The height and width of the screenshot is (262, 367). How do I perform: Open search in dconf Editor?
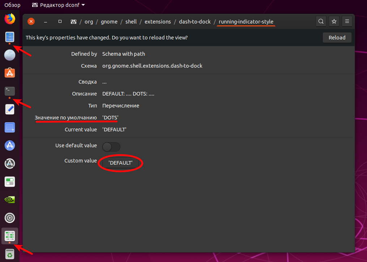pyautogui.click(x=321, y=21)
